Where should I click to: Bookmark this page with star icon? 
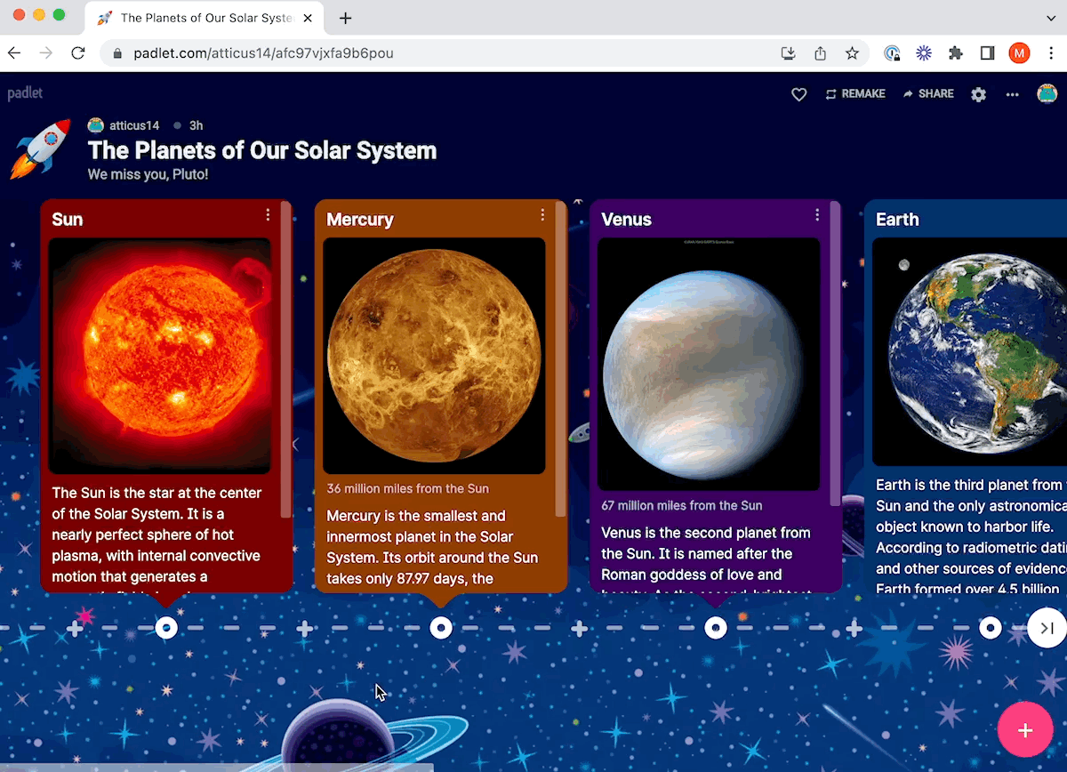[852, 53]
